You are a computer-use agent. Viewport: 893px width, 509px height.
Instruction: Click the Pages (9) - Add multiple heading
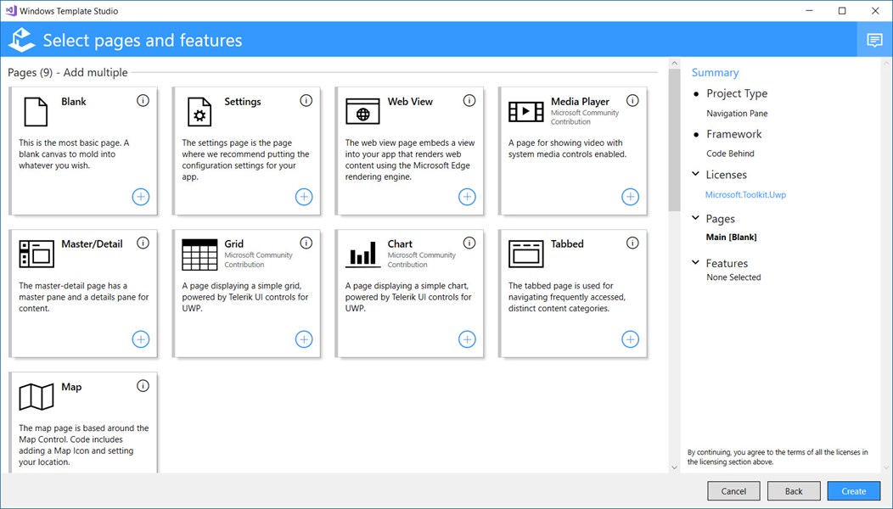point(68,72)
